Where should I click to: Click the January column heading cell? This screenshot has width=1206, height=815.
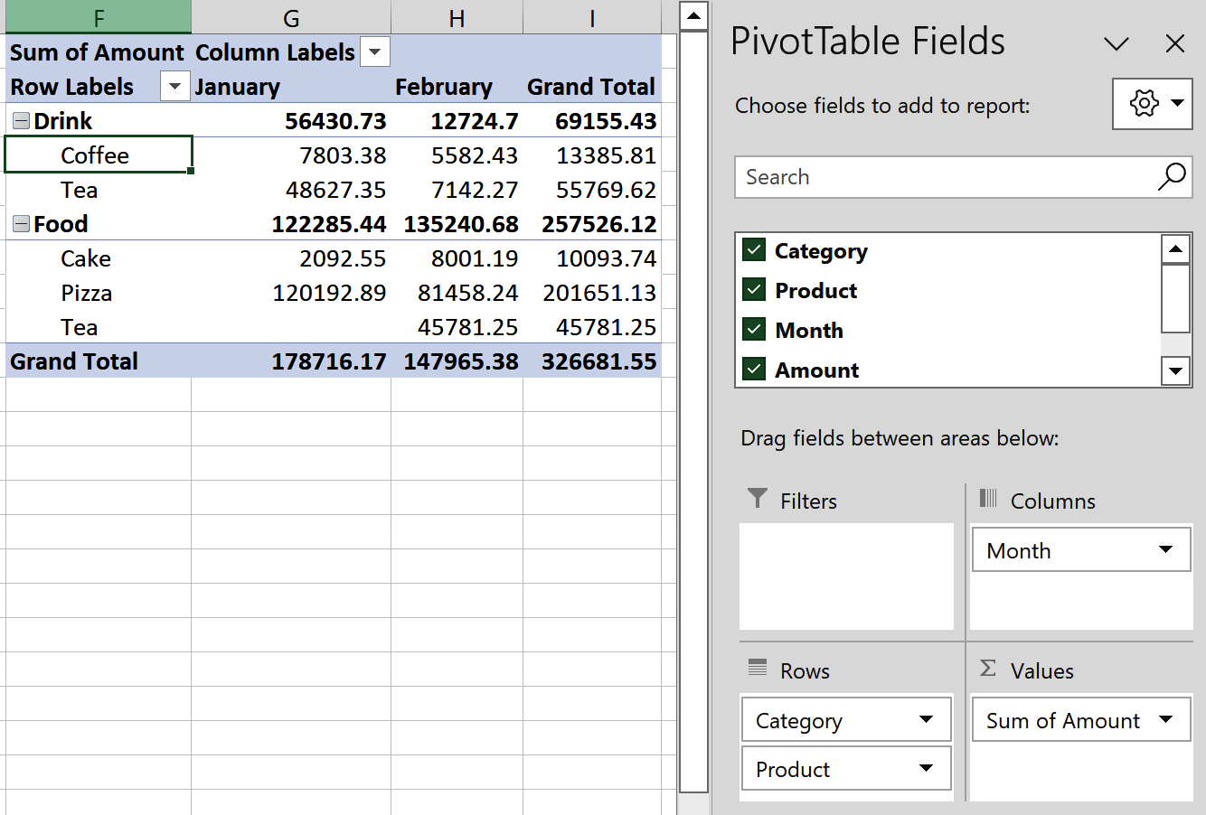click(291, 87)
